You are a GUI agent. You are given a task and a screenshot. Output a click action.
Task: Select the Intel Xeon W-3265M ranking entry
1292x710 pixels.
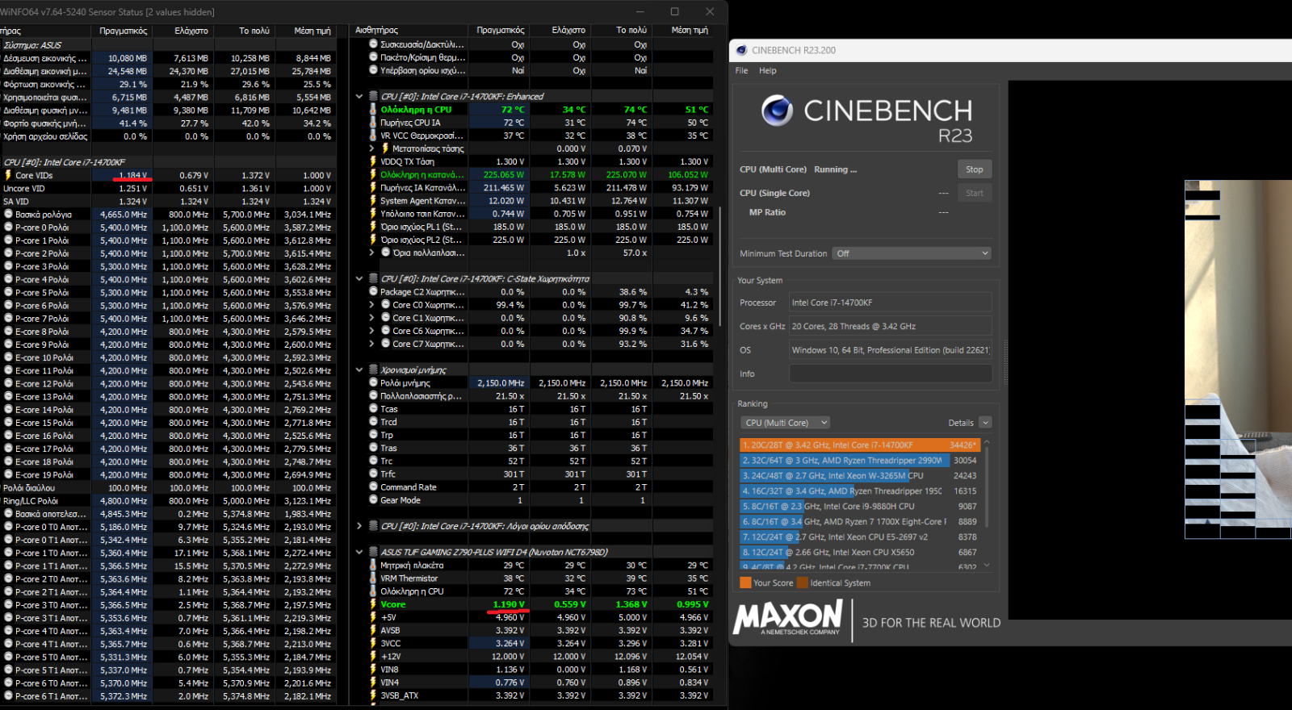pyautogui.click(x=859, y=476)
